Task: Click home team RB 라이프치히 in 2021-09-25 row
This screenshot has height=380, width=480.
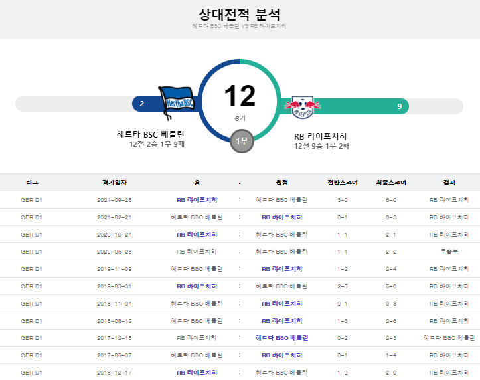Action: [x=197, y=200]
